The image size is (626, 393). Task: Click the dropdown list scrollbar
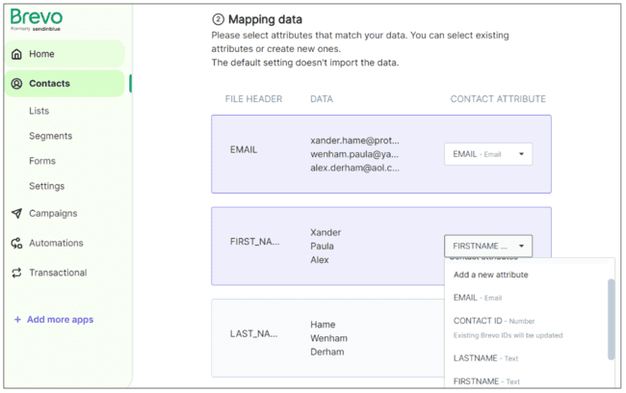(x=611, y=318)
